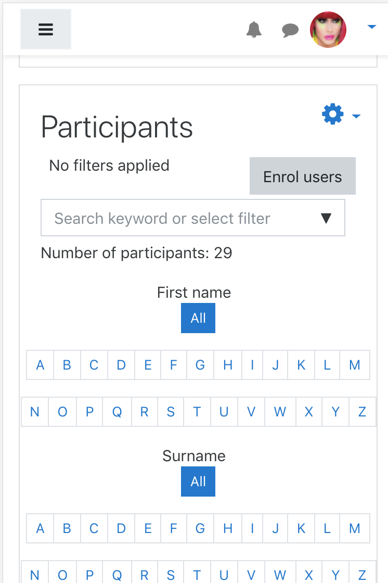Open the hamburger side menu
Image resolution: width=388 pixels, height=583 pixels.
pos(45,29)
